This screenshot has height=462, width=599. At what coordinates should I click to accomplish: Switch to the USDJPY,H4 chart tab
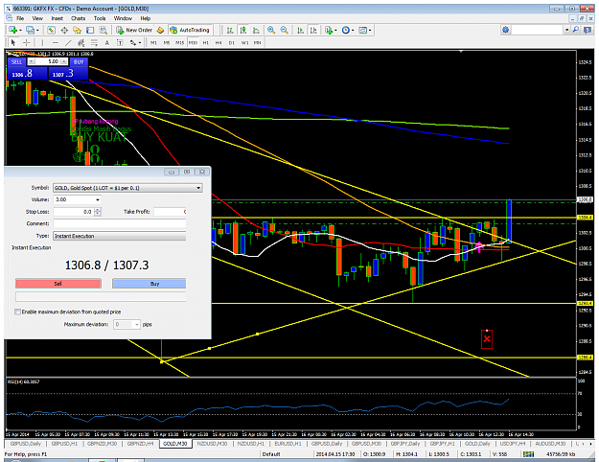[x=513, y=444]
